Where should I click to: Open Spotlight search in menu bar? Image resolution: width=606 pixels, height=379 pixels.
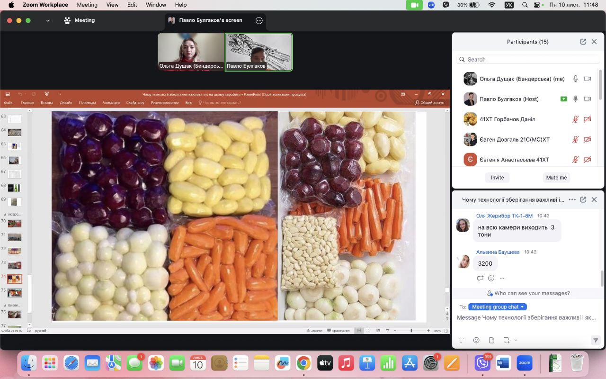click(525, 5)
